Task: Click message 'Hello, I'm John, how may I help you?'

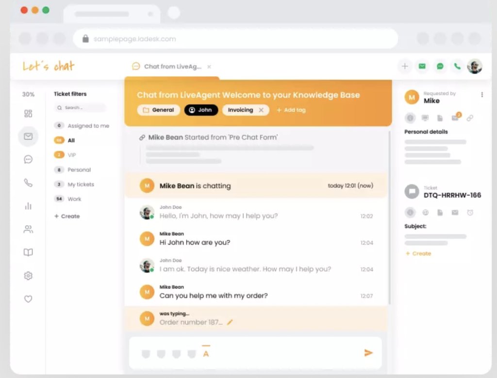Action: (218, 216)
